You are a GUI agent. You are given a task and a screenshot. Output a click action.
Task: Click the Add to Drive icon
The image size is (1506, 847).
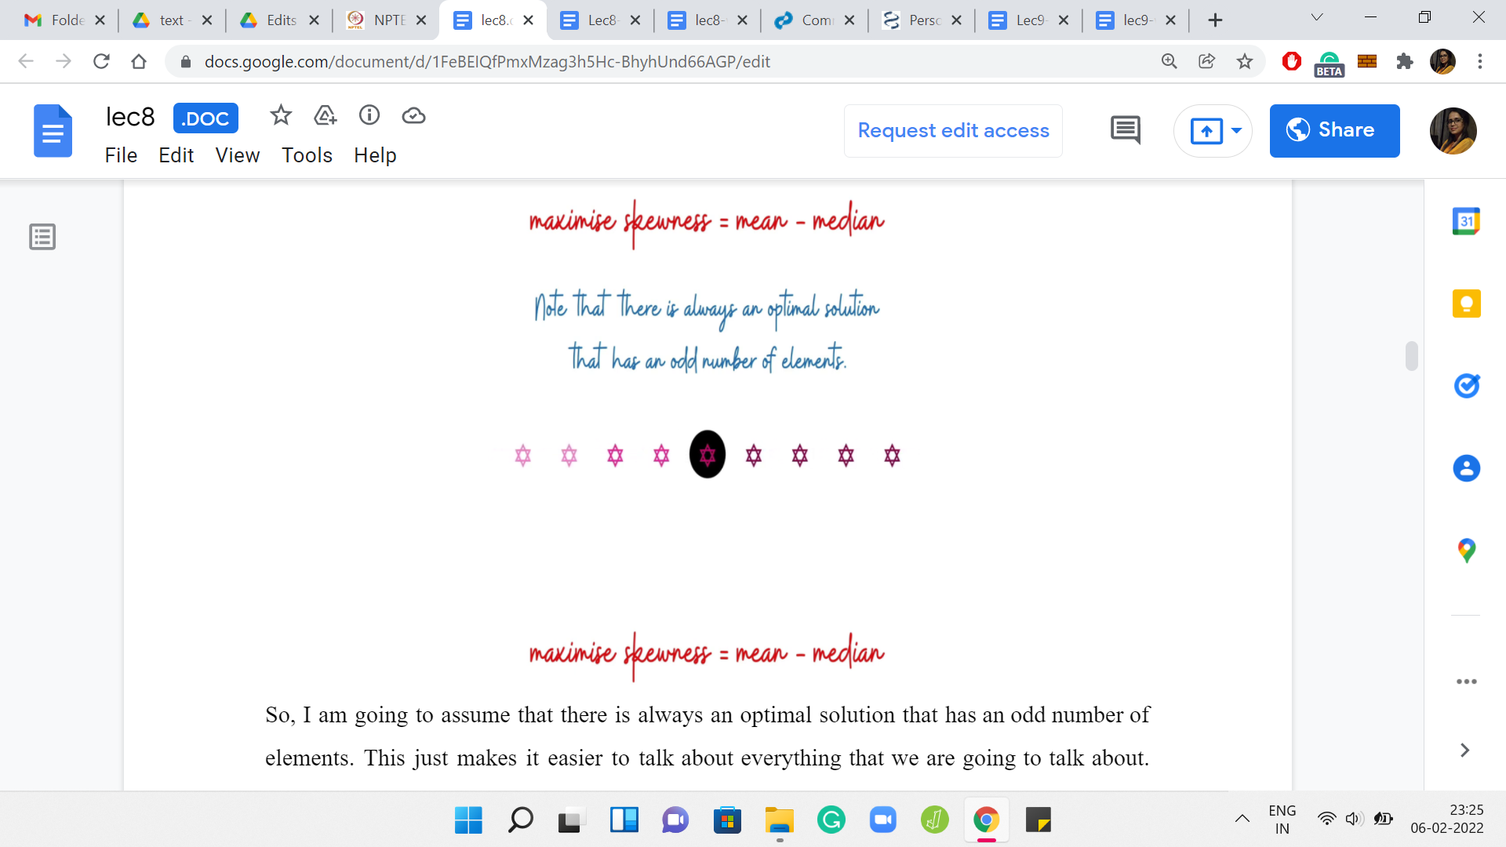click(325, 116)
